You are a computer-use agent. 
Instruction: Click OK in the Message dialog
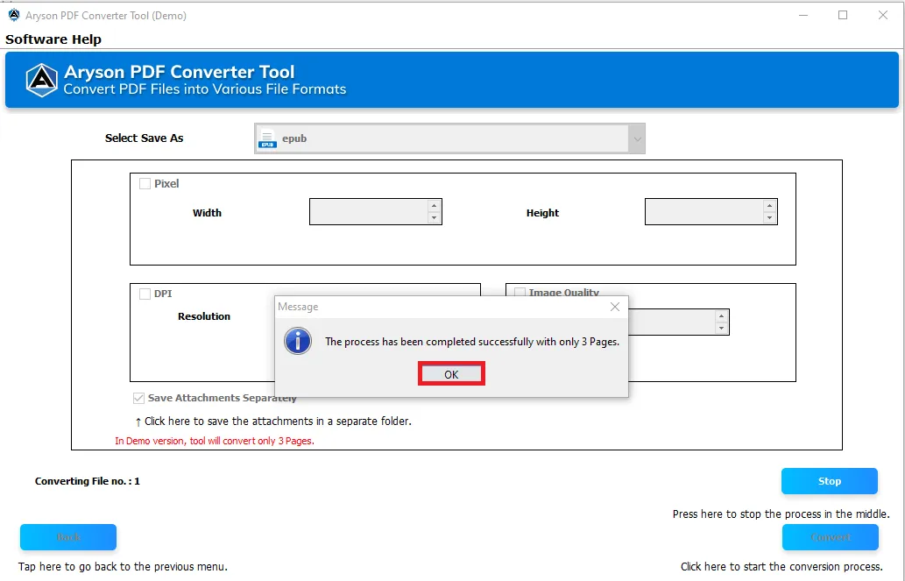point(451,374)
